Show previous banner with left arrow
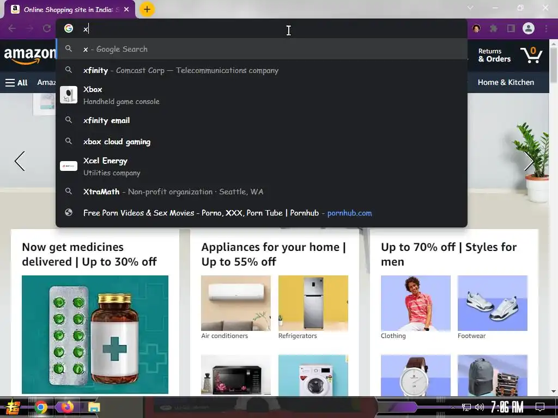 pyautogui.click(x=20, y=161)
